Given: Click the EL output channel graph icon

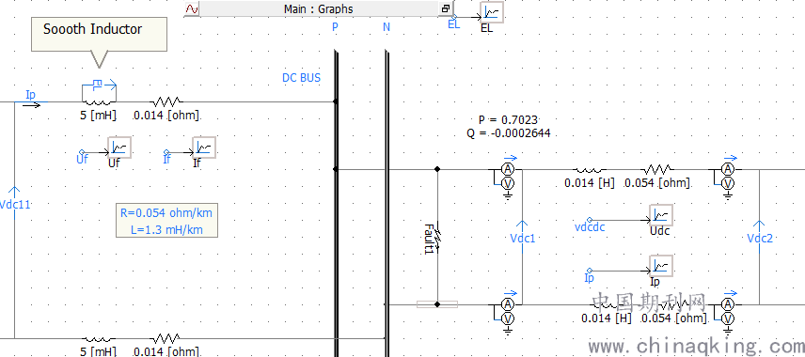Looking at the screenshot, I should tap(492, 12).
